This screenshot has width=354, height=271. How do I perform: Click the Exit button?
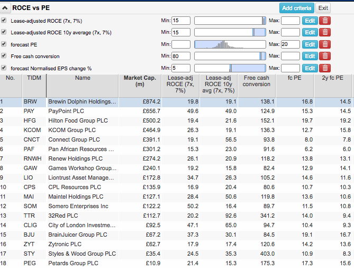pyautogui.click(x=323, y=8)
